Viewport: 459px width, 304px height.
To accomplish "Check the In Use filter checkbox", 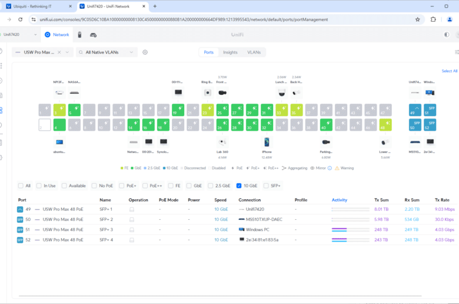I will [39, 186].
